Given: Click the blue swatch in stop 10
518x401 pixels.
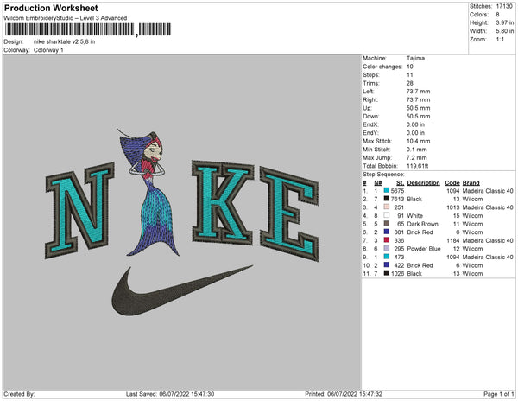Looking at the screenshot, I should tap(386, 265).
